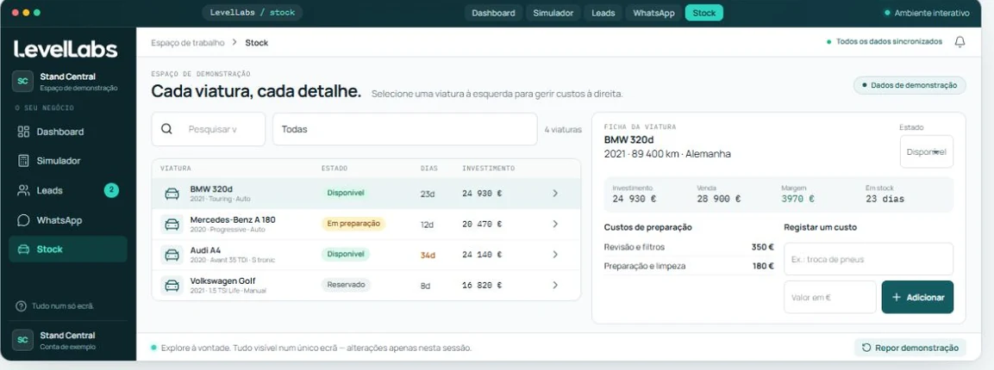Switch to Dashboard tab in top bar
This screenshot has height=370, width=994.
[493, 13]
